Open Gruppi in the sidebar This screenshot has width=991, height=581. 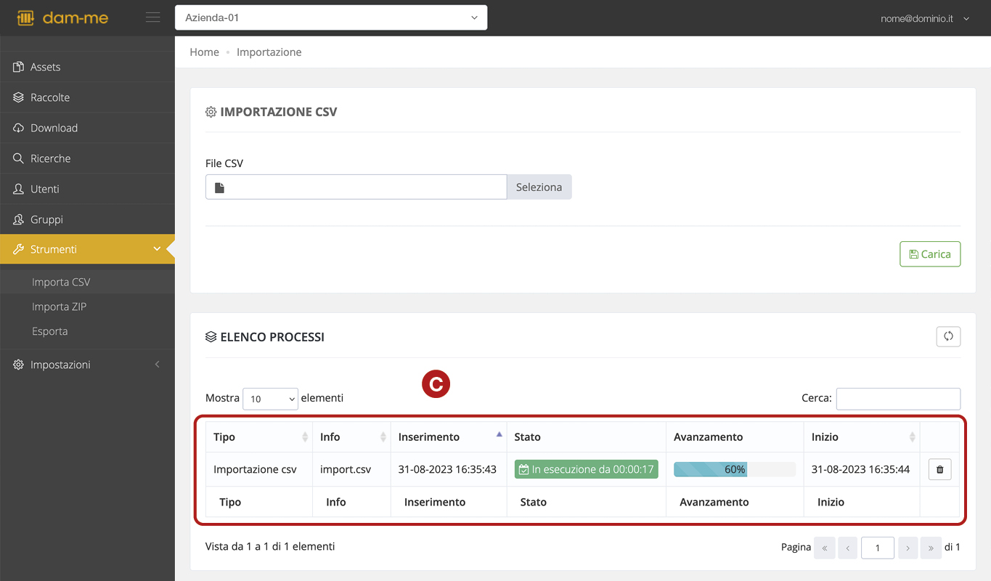tap(87, 219)
